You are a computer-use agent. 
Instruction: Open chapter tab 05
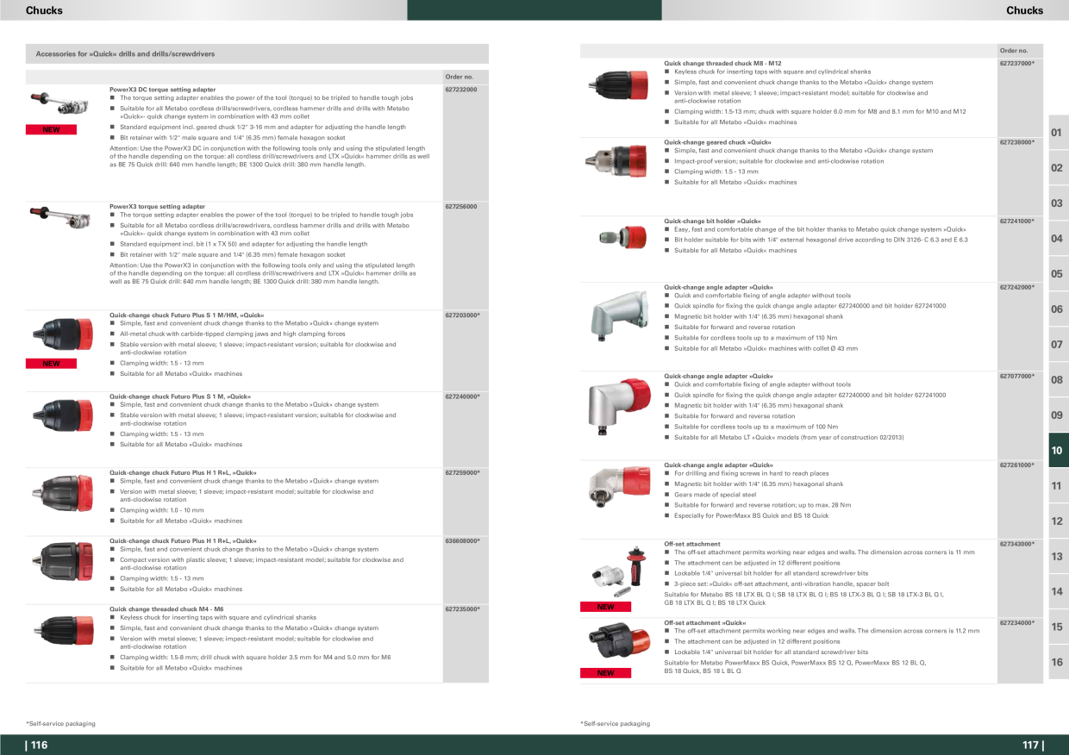[x=1058, y=274]
